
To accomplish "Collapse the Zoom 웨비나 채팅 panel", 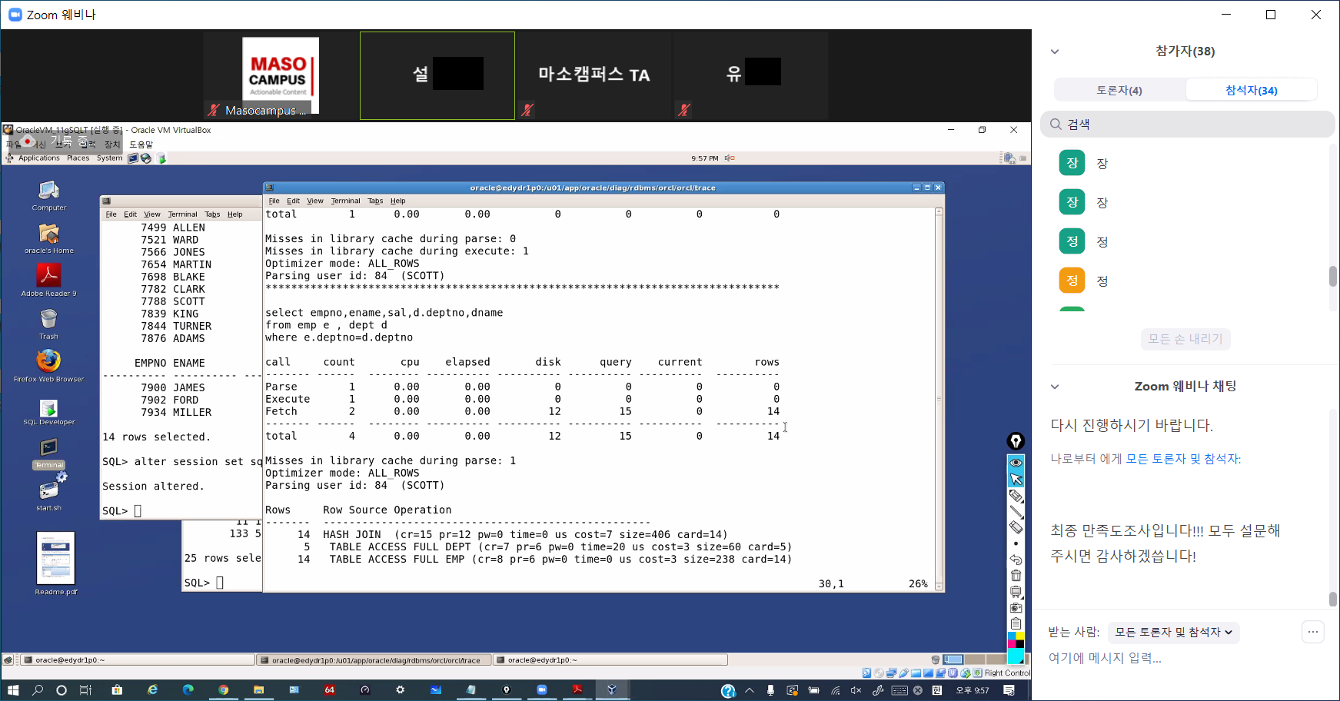I will point(1055,387).
